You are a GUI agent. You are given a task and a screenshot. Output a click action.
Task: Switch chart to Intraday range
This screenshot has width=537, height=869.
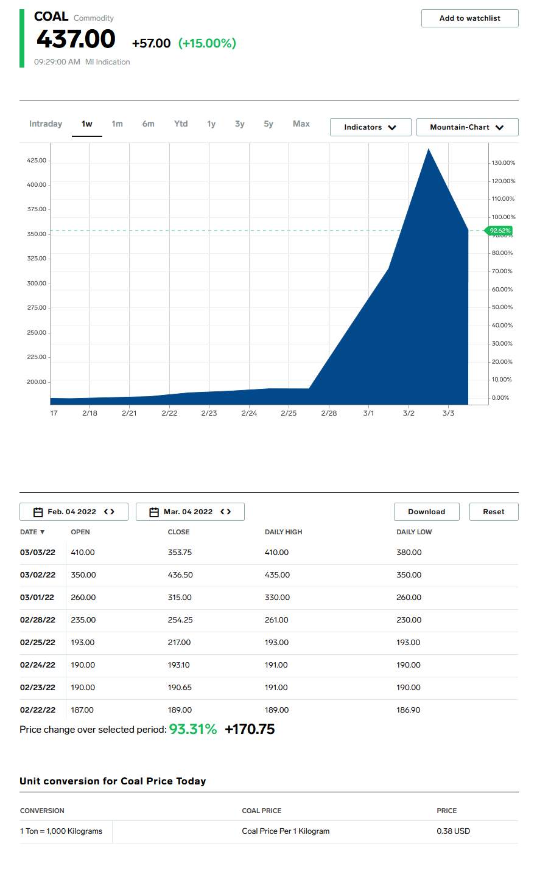46,124
